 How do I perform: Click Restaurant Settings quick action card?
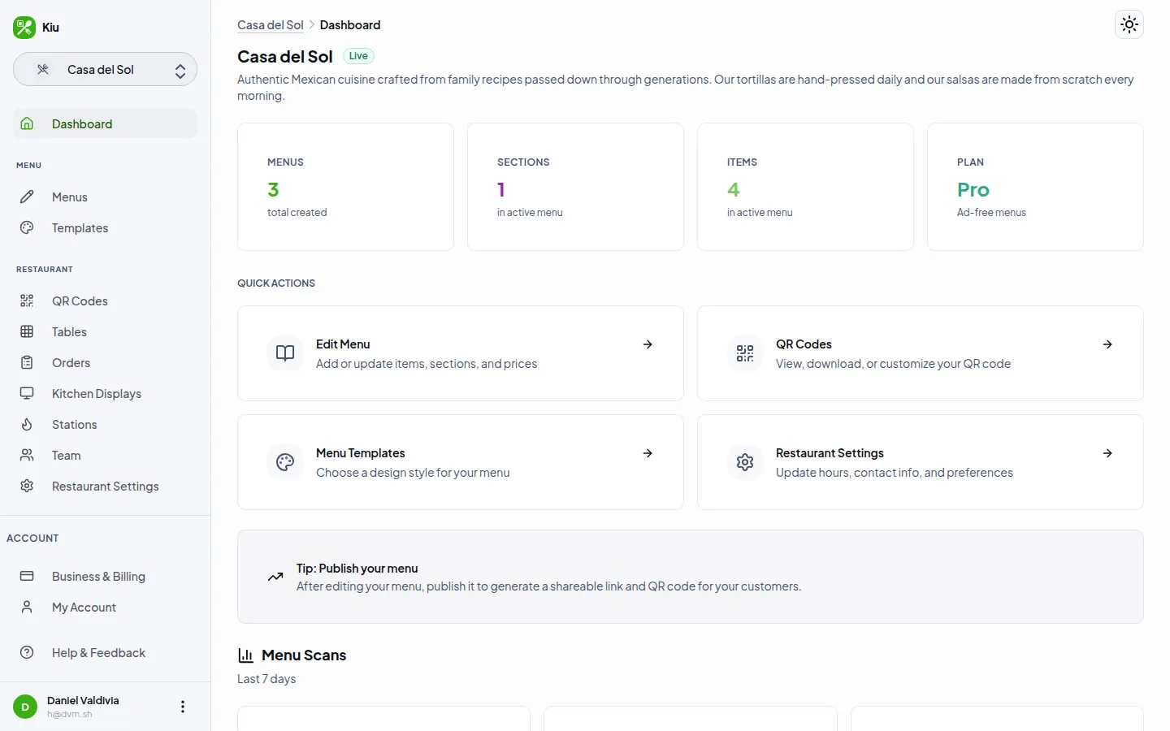pyautogui.click(x=921, y=462)
